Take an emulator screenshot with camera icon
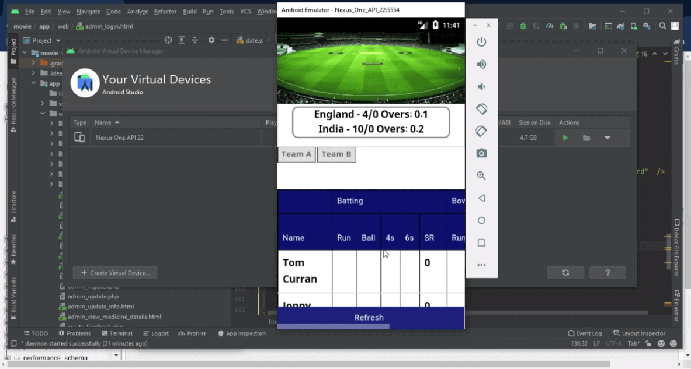Viewport: 691px width, 369px height. pyautogui.click(x=481, y=153)
